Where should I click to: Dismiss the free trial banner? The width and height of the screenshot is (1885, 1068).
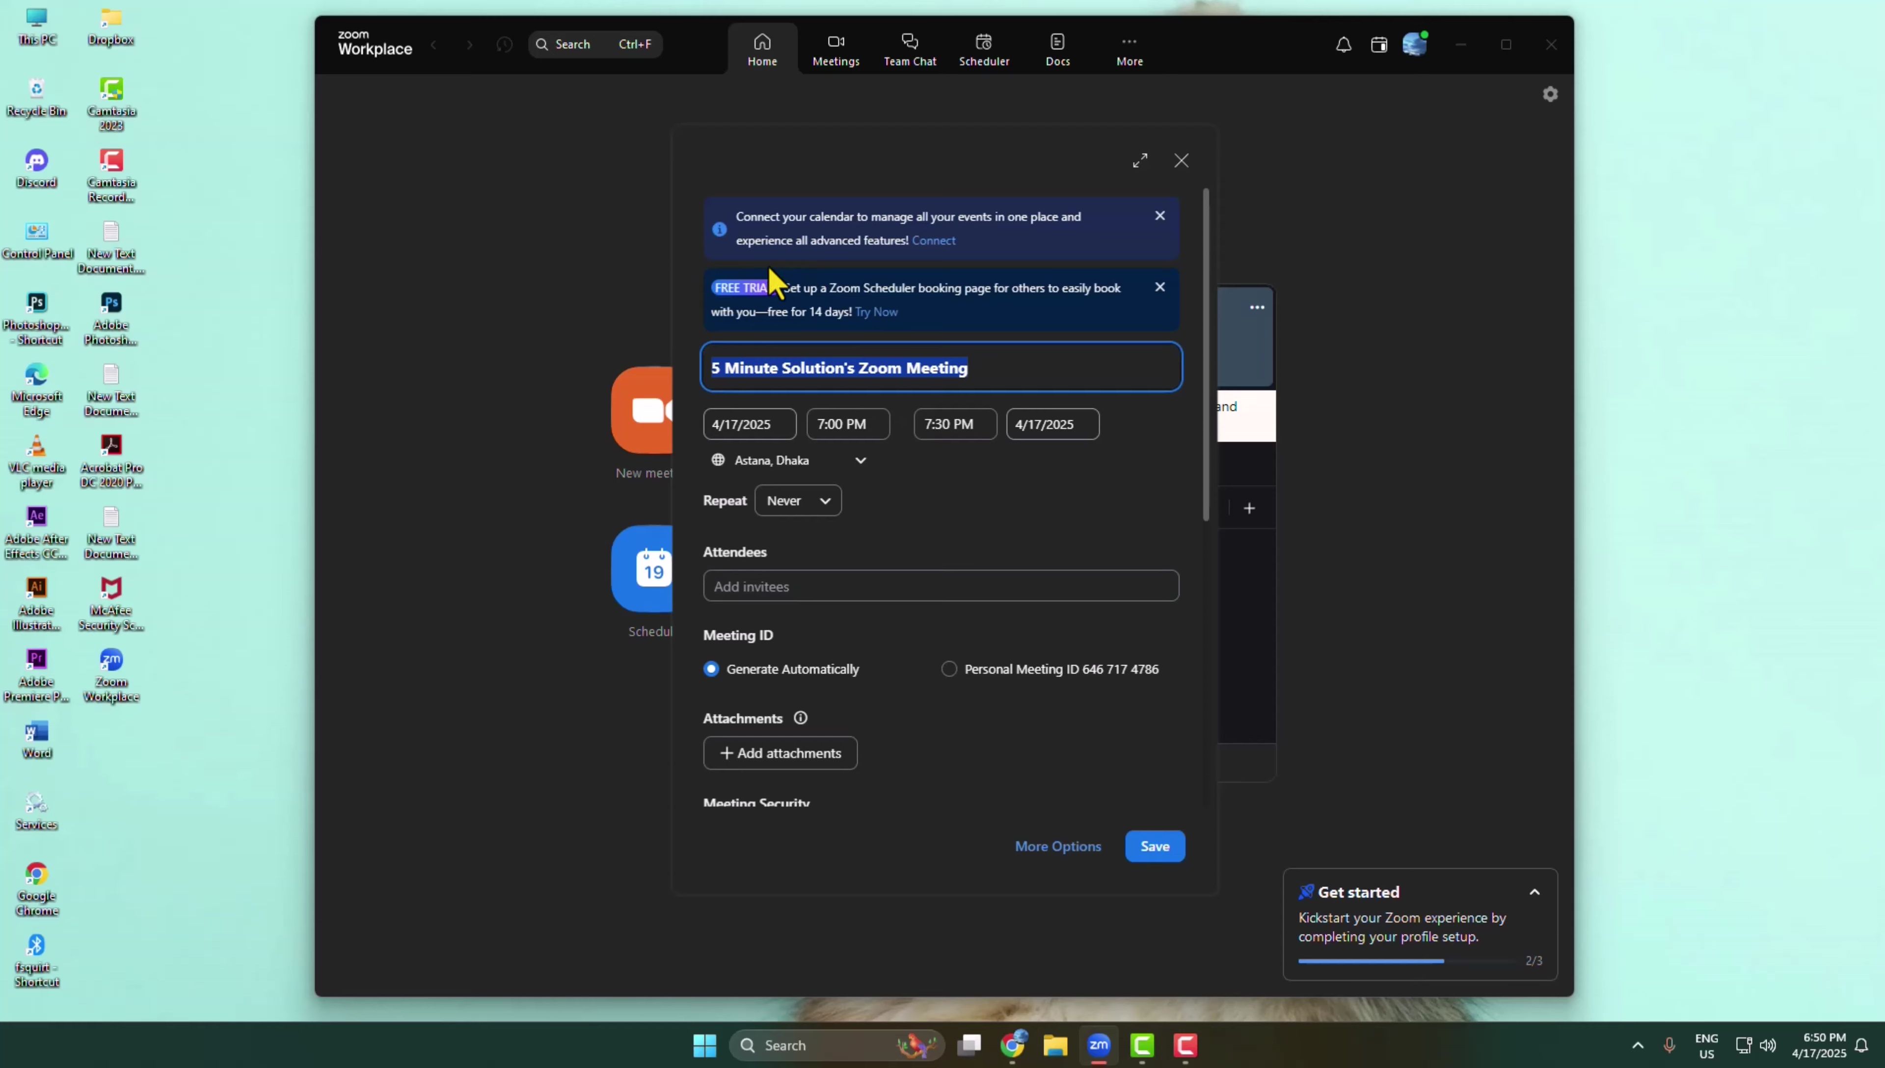[x=1159, y=287]
